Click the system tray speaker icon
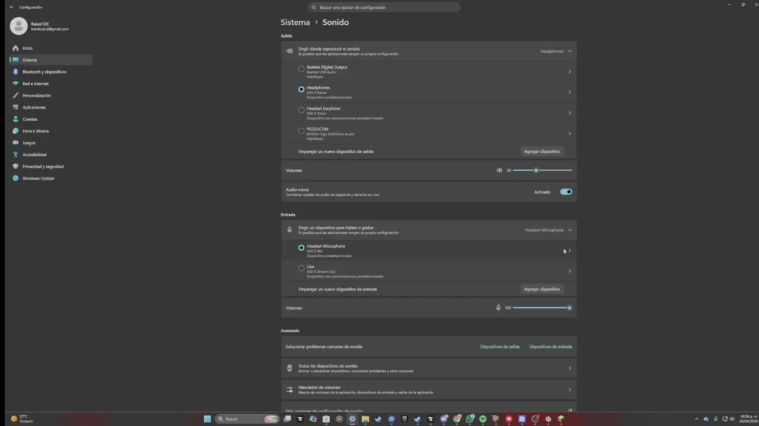Image resolution: width=759 pixels, height=426 pixels. click(x=732, y=419)
